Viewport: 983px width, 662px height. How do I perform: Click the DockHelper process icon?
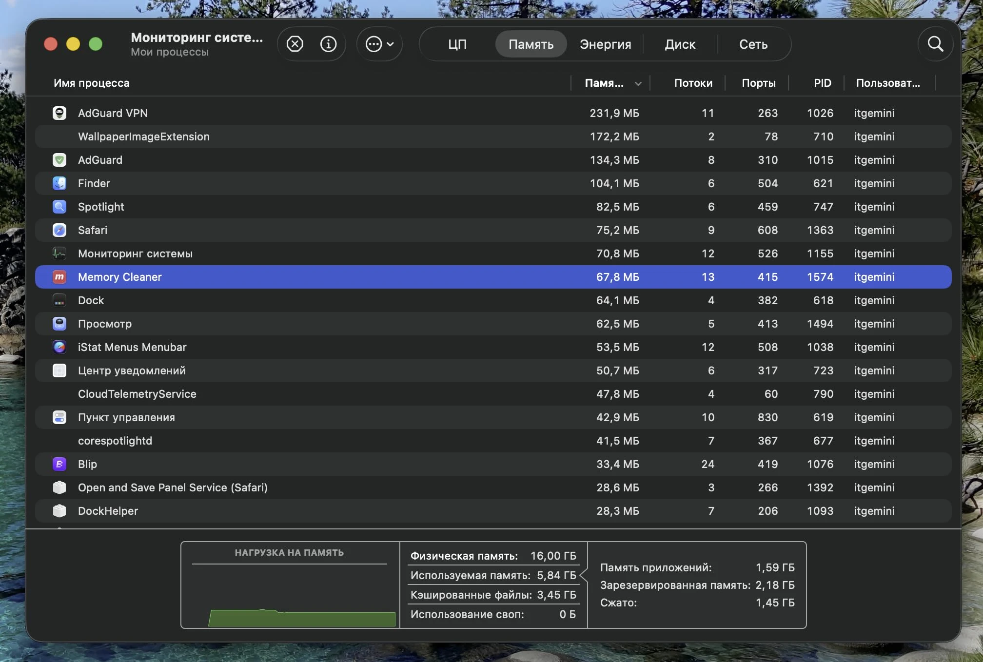59,511
